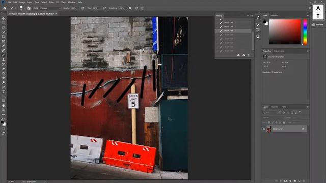Select the Move tool
This screenshot has width=326, height=183.
coord(4,18)
